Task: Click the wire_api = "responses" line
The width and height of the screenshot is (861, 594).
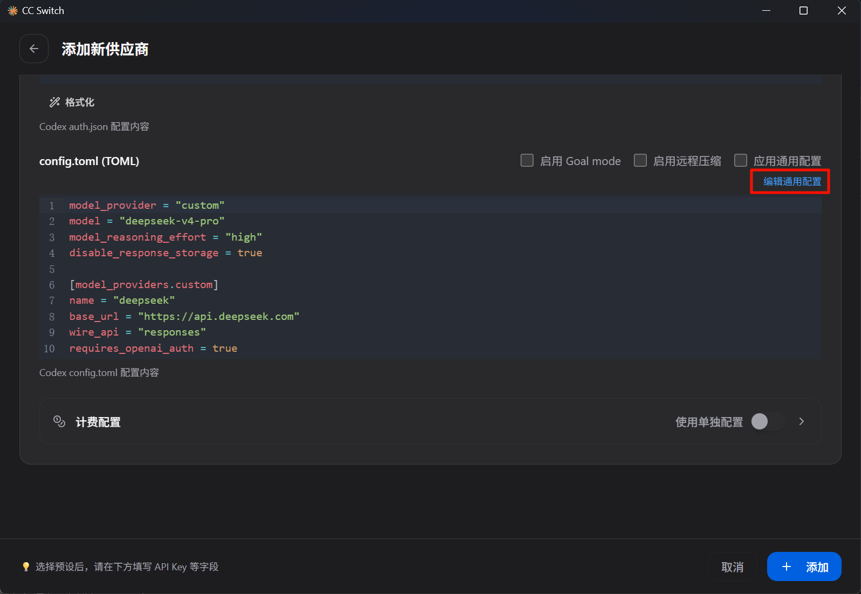Action: tap(138, 332)
